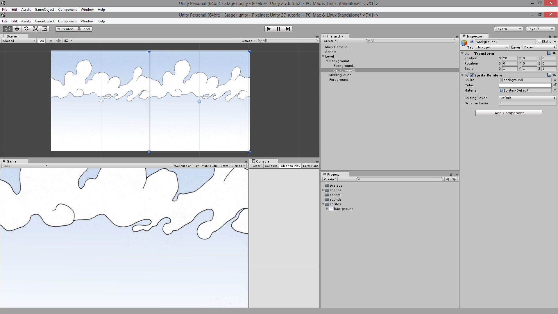Click the Play button to run scene

click(269, 29)
